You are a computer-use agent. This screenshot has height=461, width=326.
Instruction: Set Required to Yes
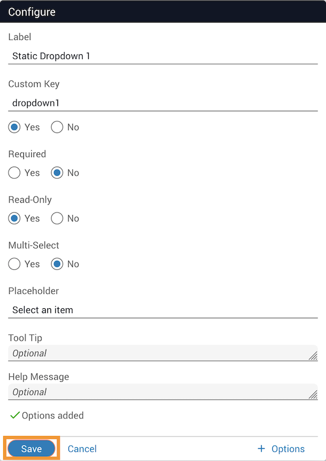coord(15,173)
